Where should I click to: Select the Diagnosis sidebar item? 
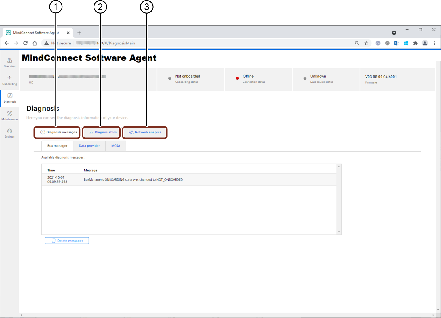click(10, 98)
